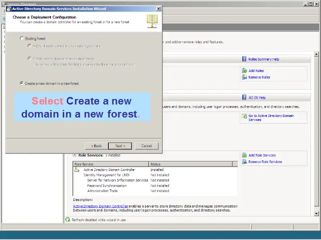The width and height of the screenshot is (321, 240).
Task: Click the Remove Role Services link
Action: click(265, 162)
